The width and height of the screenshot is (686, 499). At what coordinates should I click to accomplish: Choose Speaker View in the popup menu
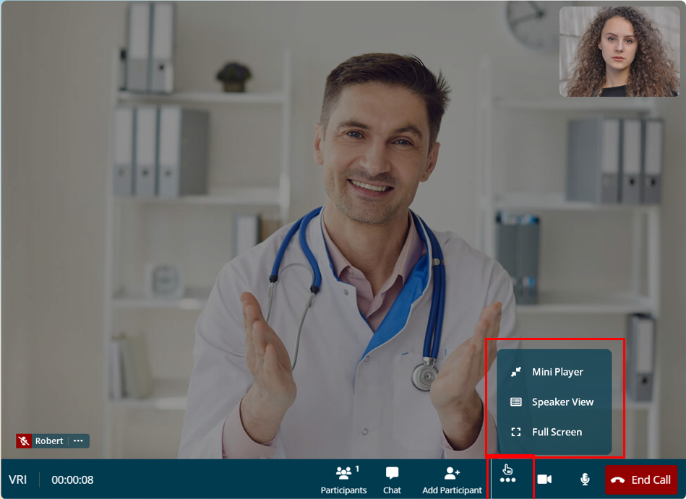562,402
